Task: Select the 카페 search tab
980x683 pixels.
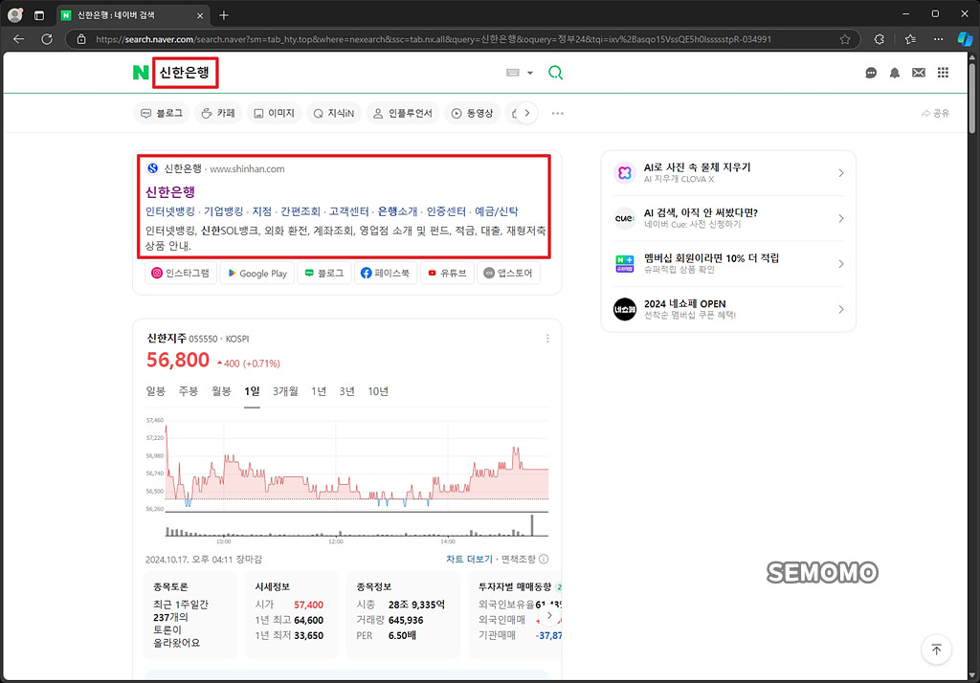Action: [x=218, y=113]
